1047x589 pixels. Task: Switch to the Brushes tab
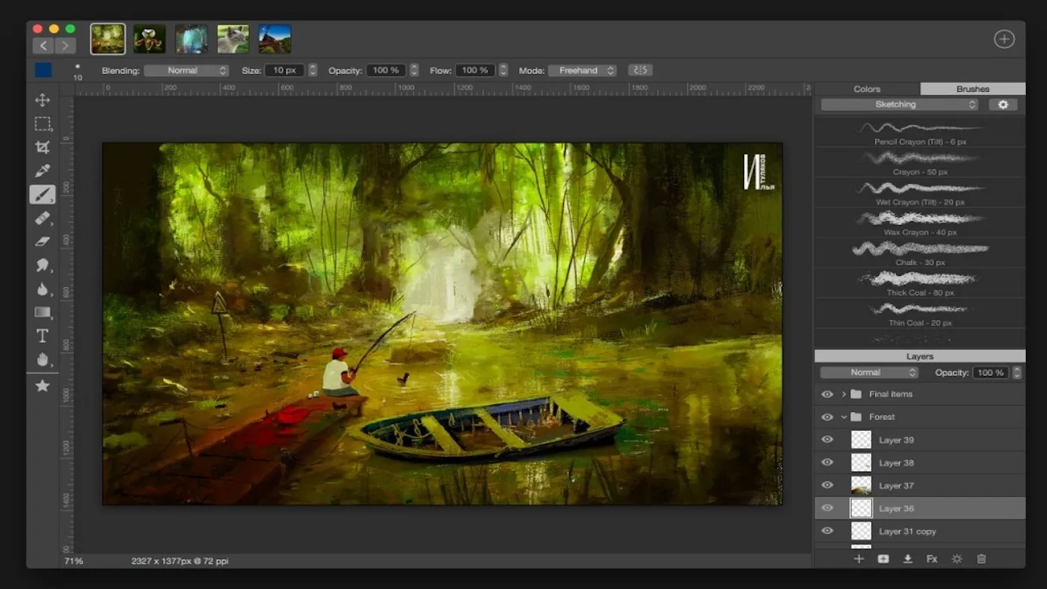[972, 88]
